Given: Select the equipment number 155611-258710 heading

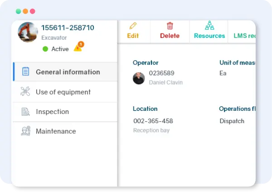Looking at the screenshot, I should [68, 28].
